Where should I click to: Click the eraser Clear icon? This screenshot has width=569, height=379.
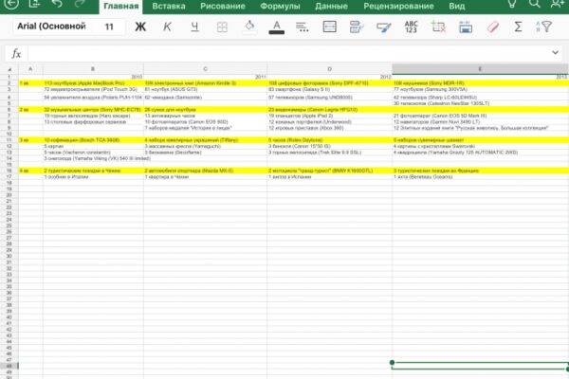[493, 27]
